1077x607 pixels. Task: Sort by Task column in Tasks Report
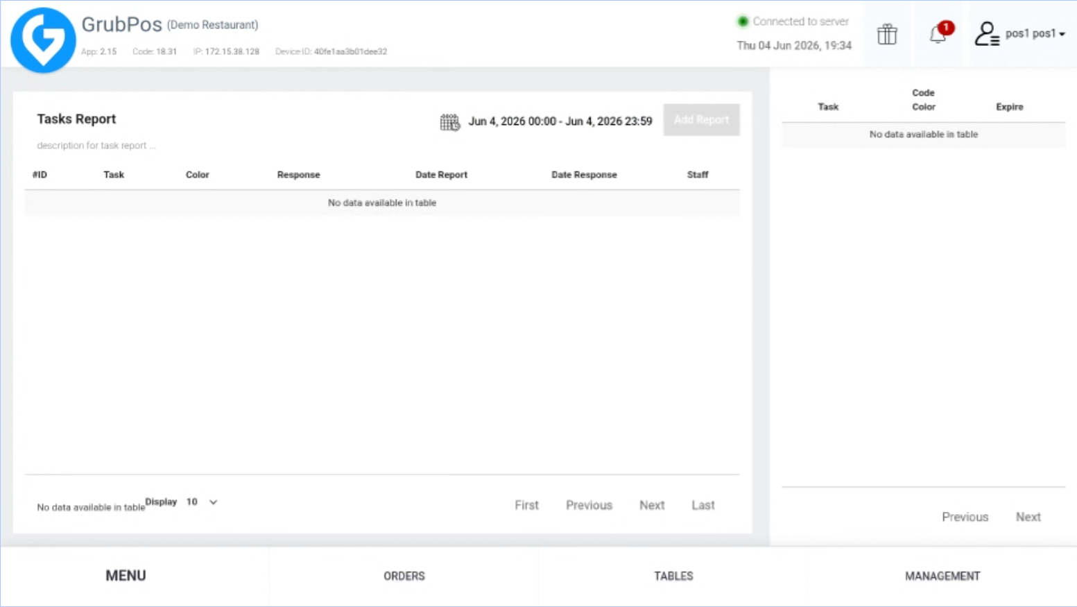[114, 175]
